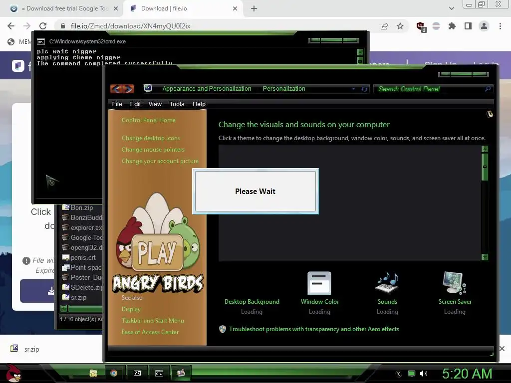The width and height of the screenshot is (511, 383).
Task: Click the Control Panel help icon in the top-right corner
Action: point(490,114)
